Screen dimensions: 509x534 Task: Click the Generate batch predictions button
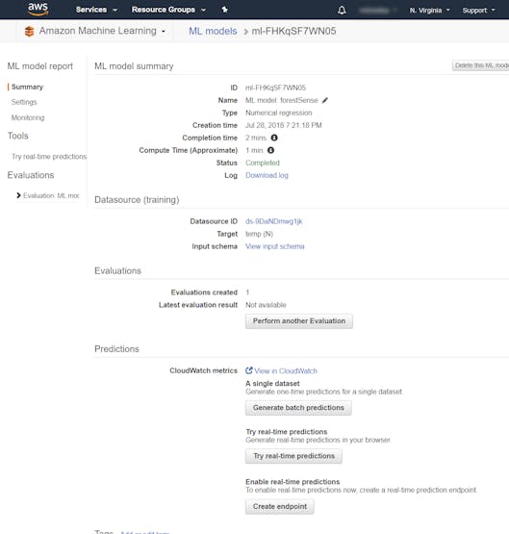pyautogui.click(x=298, y=408)
